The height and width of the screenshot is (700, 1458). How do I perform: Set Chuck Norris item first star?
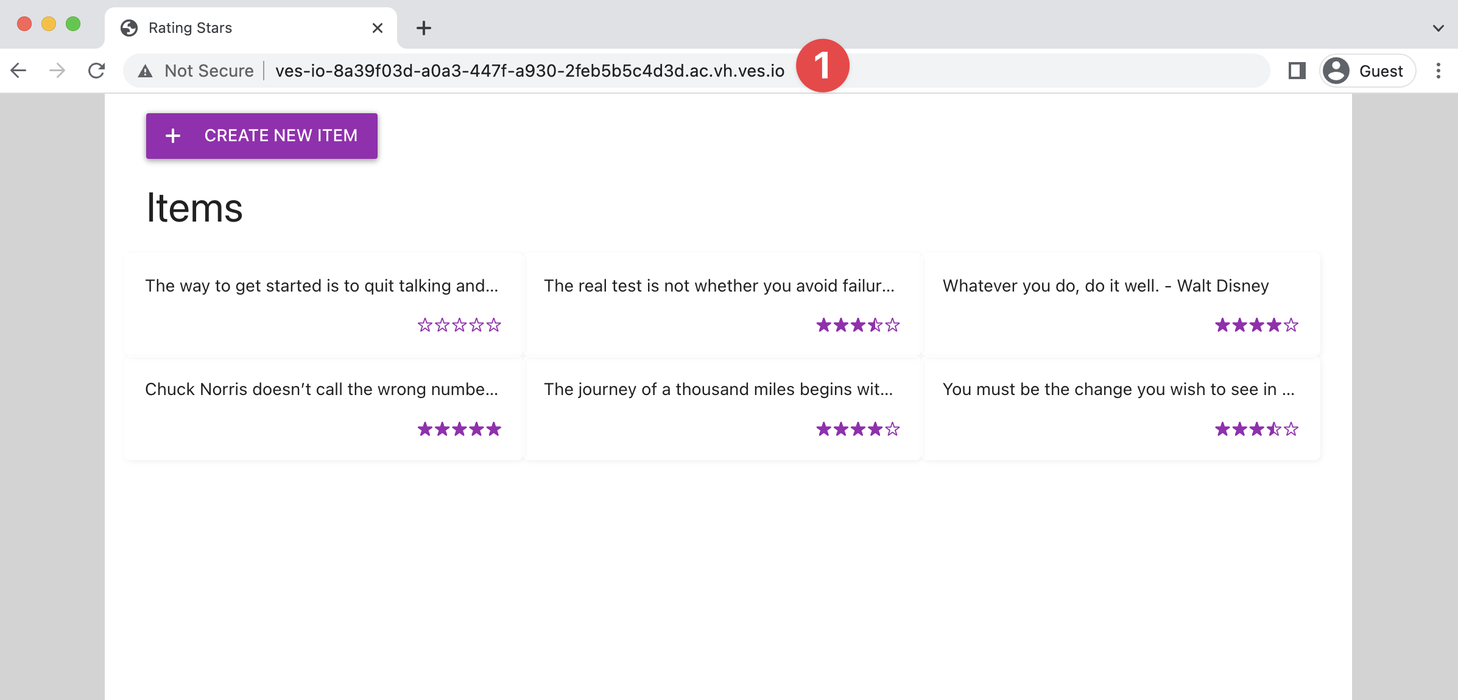coord(424,430)
